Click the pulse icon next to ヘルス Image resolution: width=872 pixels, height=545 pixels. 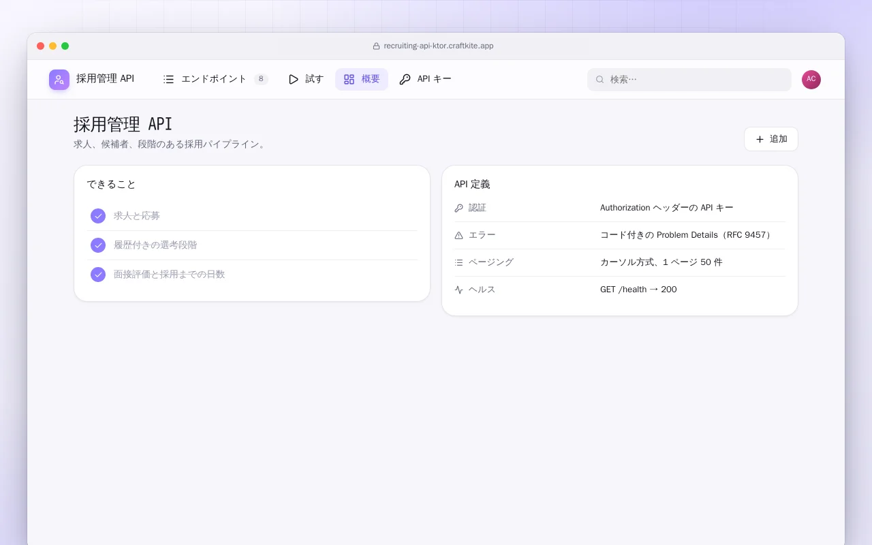coord(458,290)
